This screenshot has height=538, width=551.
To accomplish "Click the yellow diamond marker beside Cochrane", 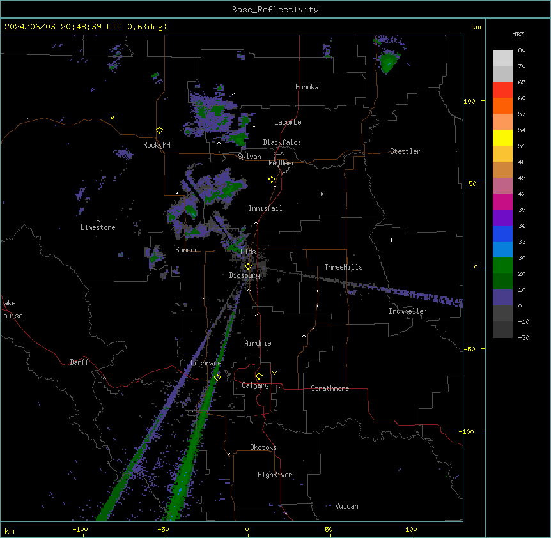I will click(x=217, y=377).
